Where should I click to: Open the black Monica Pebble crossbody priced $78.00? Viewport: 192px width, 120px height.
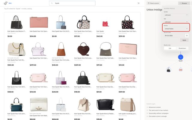click(106, 105)
